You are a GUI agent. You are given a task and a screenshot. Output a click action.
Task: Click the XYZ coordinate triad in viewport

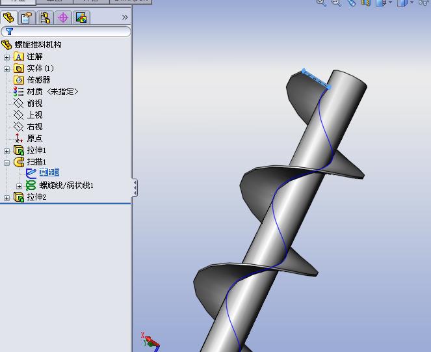(x=150, y=342)
